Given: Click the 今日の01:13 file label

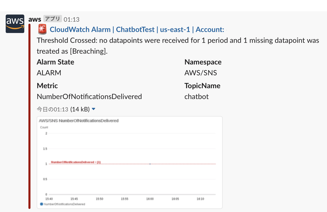Looking at the screenshot, I should pos(53,109).
